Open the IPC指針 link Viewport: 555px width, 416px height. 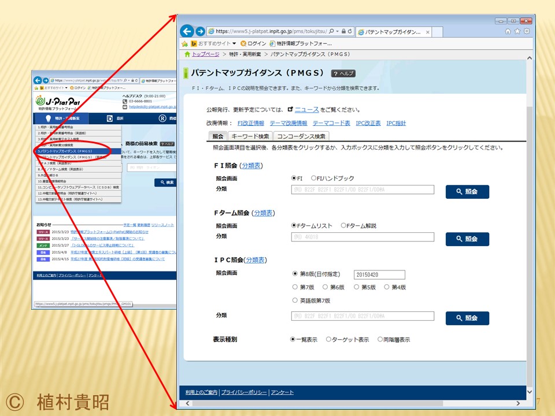click(396, 123)
